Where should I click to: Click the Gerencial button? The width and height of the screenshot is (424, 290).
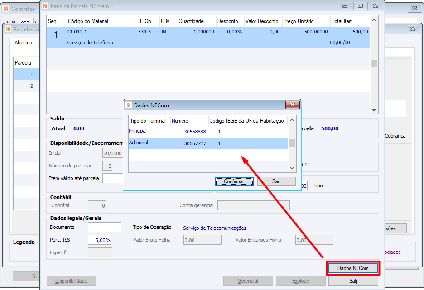tap(248, 281)
